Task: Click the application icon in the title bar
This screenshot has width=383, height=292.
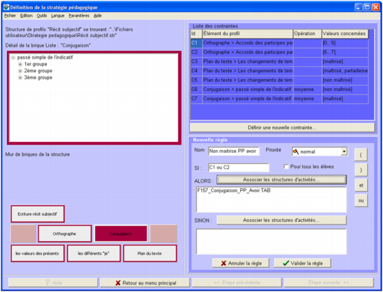Action: (x=6, y=6)
